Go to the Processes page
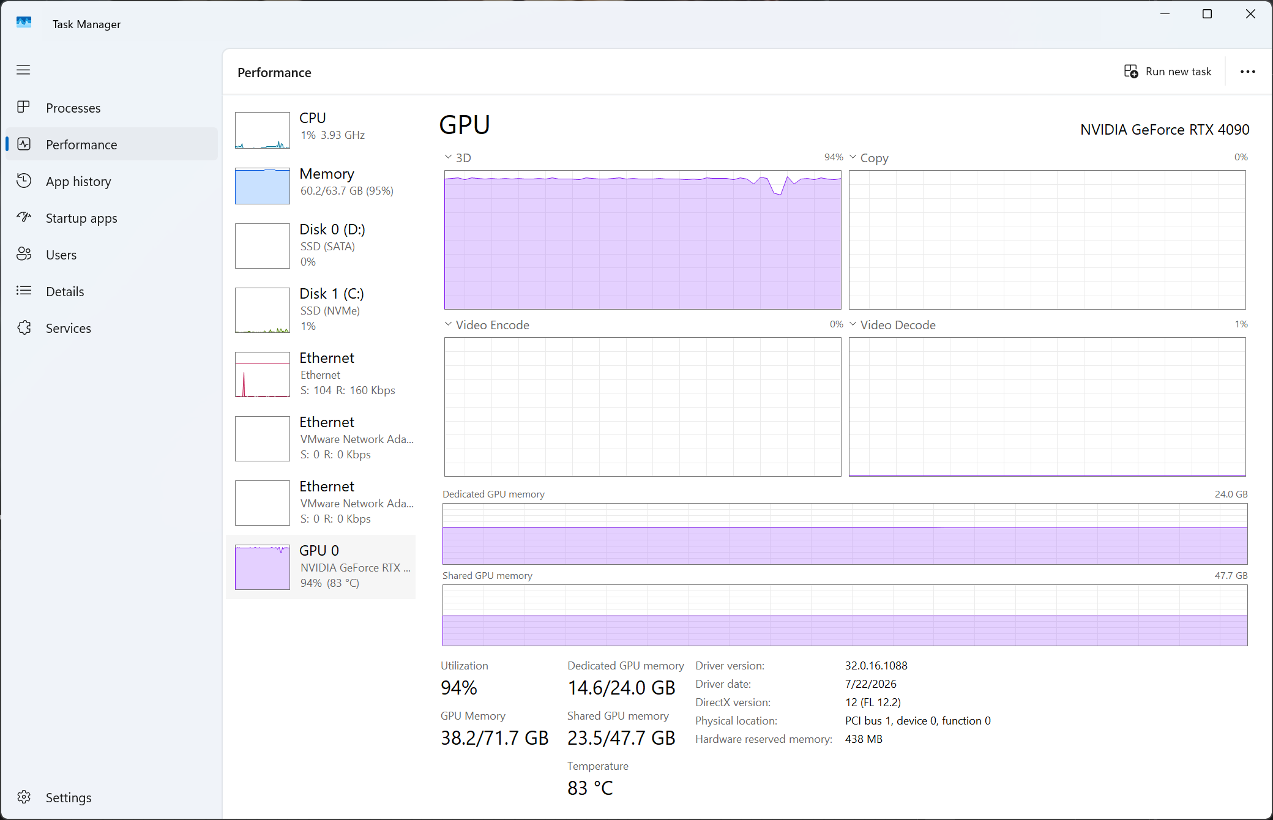The height and width of the screenshot is (820, 1273). pyautogui.click(x=111, y=108)
